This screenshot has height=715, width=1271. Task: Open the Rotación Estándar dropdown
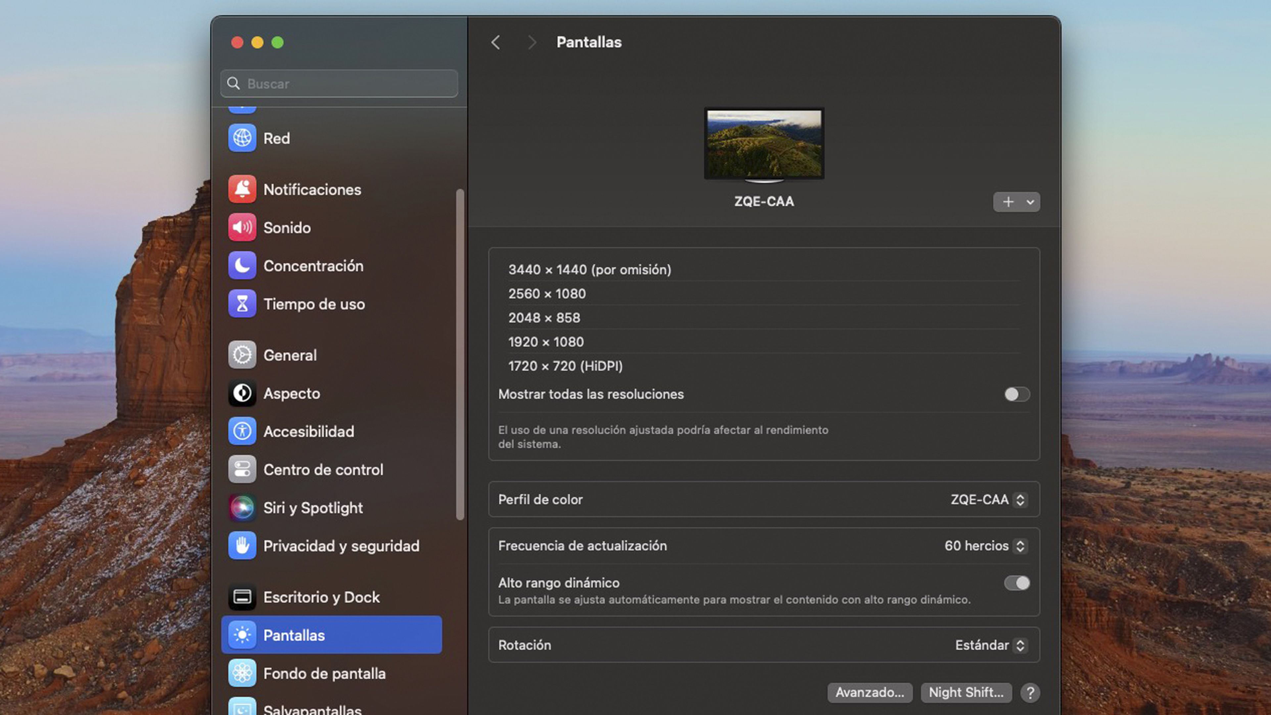click(x=991, y=645)
